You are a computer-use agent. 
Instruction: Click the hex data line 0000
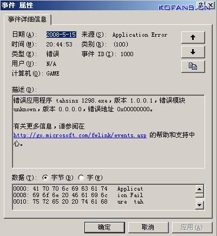pos(78,188)
